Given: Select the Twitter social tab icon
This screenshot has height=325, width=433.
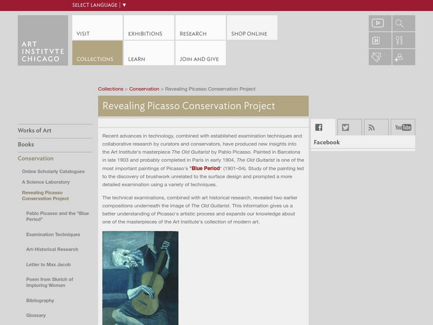Looking at the screenshot, I should 349,127.
